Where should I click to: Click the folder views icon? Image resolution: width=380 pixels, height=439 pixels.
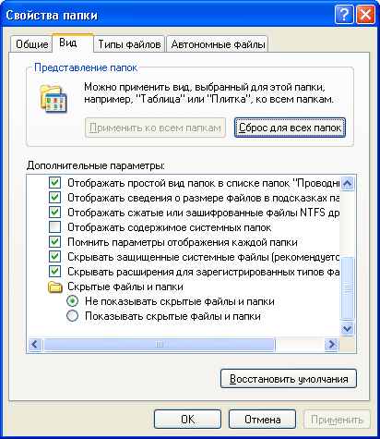[53, 99]
